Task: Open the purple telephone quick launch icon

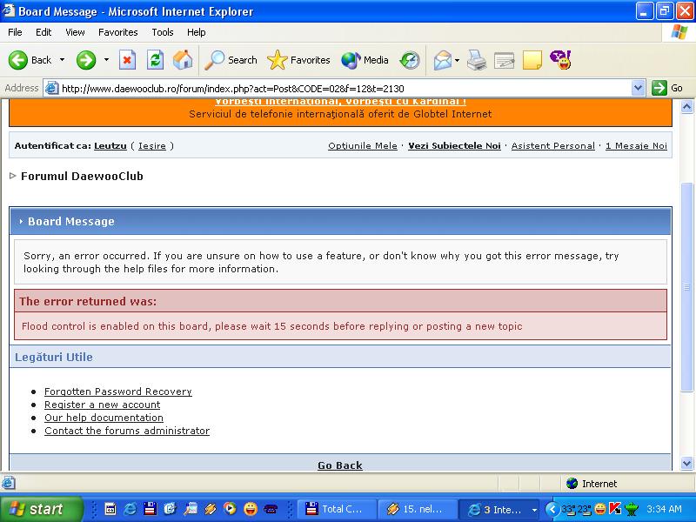Action: click(x=271, y=509)
